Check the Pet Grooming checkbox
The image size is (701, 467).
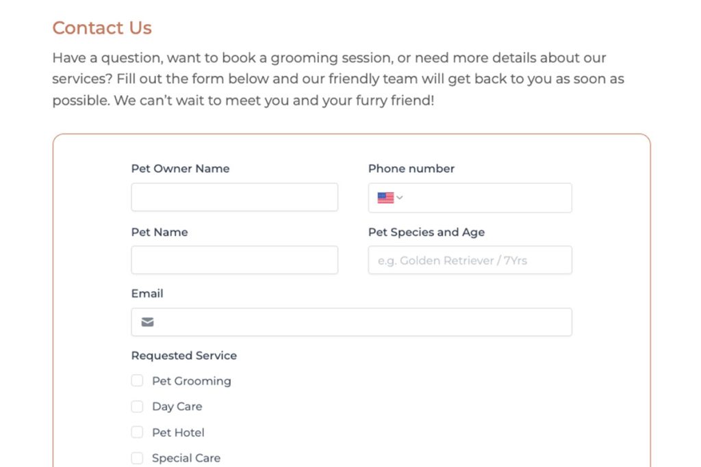[138, 381]
